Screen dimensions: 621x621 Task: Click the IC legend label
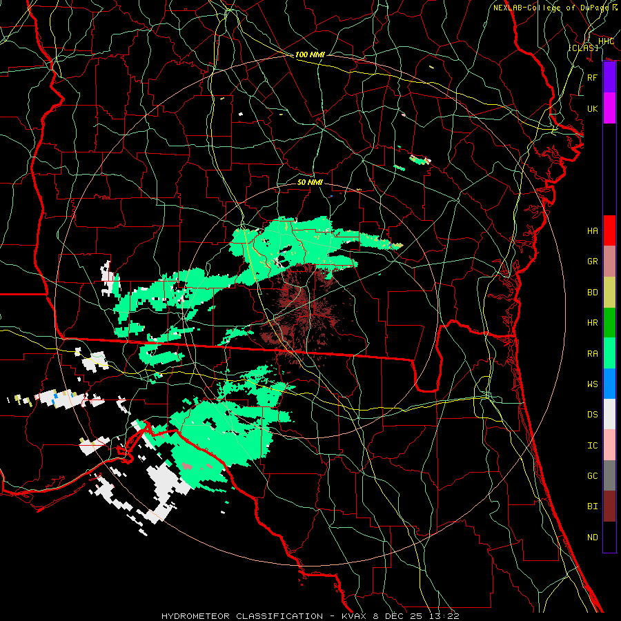592,446
